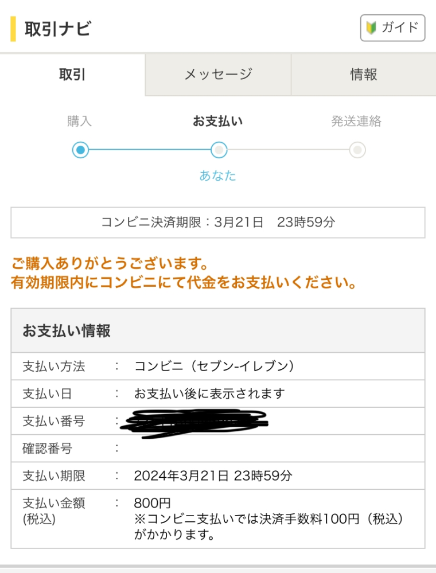Switch to the メッセージ tab
436x573 pixels.
tap(218, 75)
